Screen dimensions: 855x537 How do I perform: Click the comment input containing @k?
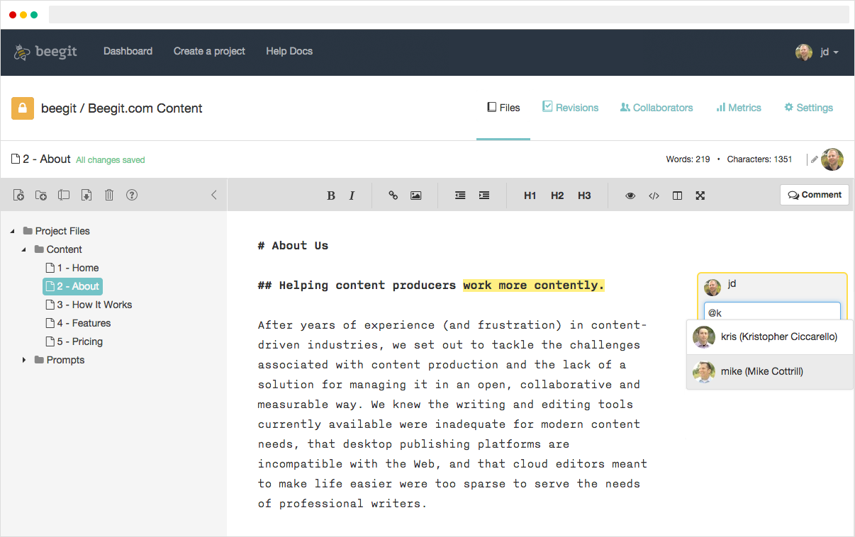point(772,312)
